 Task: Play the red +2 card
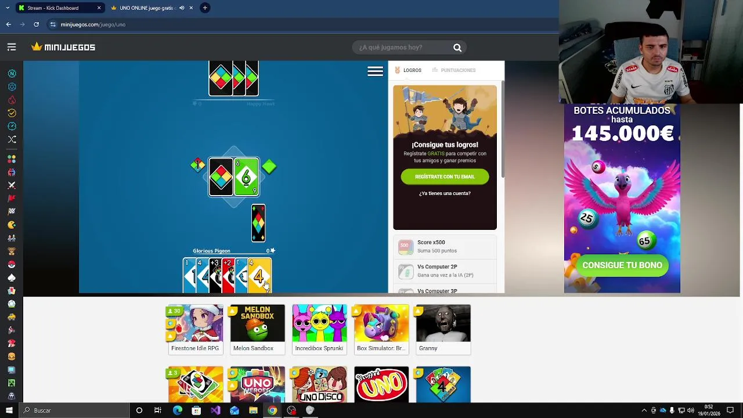tap(227, 276)
